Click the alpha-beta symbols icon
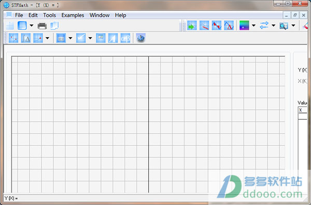 tap(125, 38)
